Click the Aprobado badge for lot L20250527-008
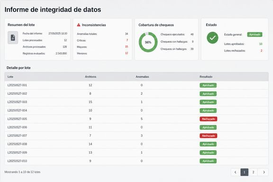This screenshot has height=182, width=273. [x=208, y=144]
